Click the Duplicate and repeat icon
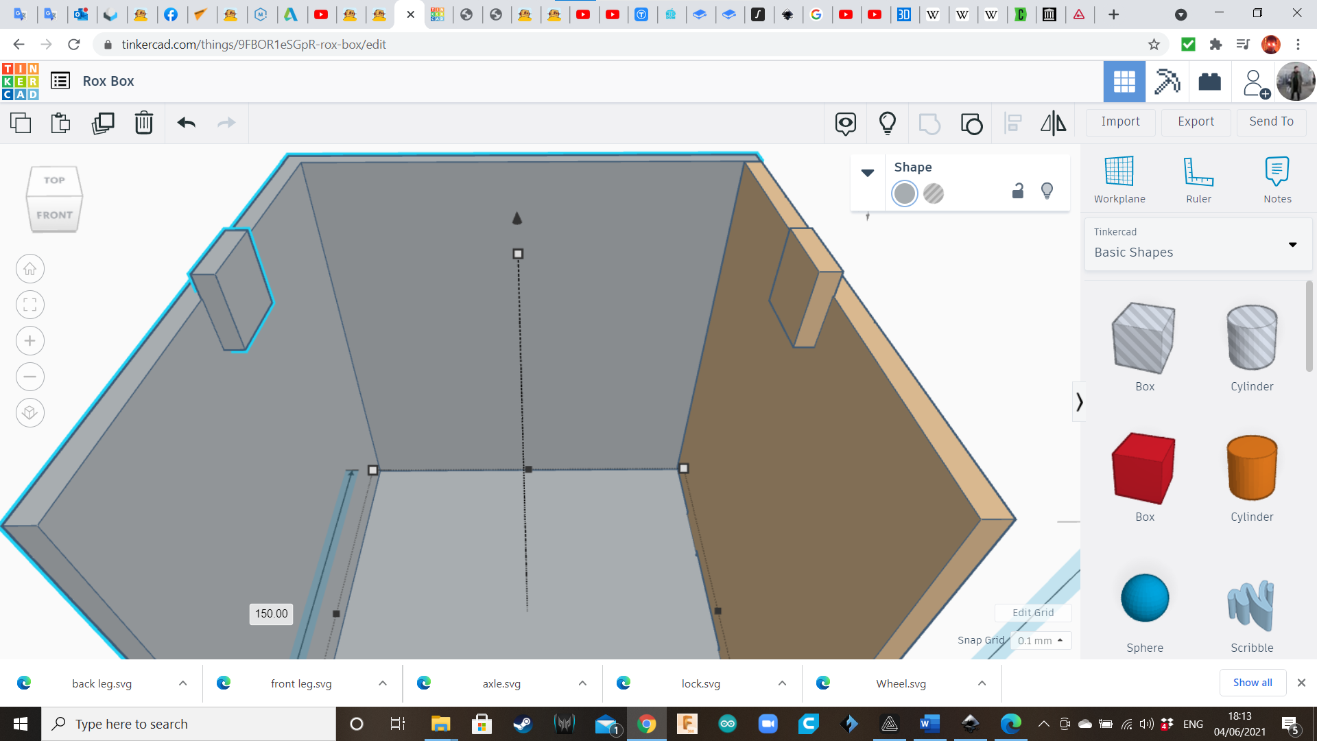 [103, 123]
